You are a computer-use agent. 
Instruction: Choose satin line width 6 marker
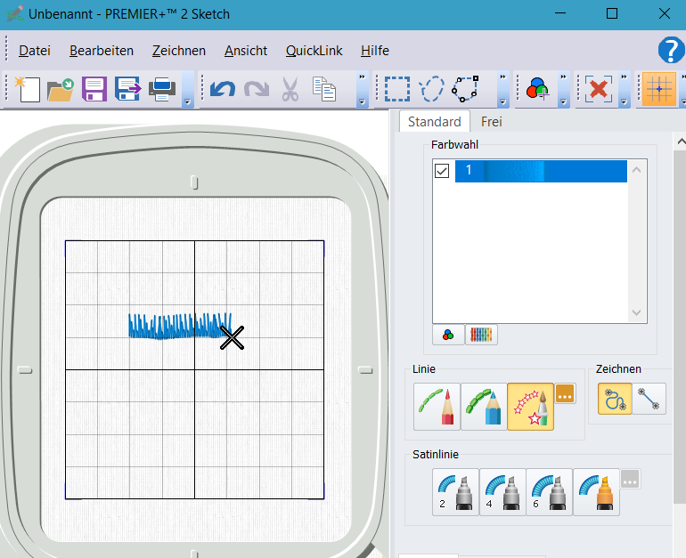549,492
